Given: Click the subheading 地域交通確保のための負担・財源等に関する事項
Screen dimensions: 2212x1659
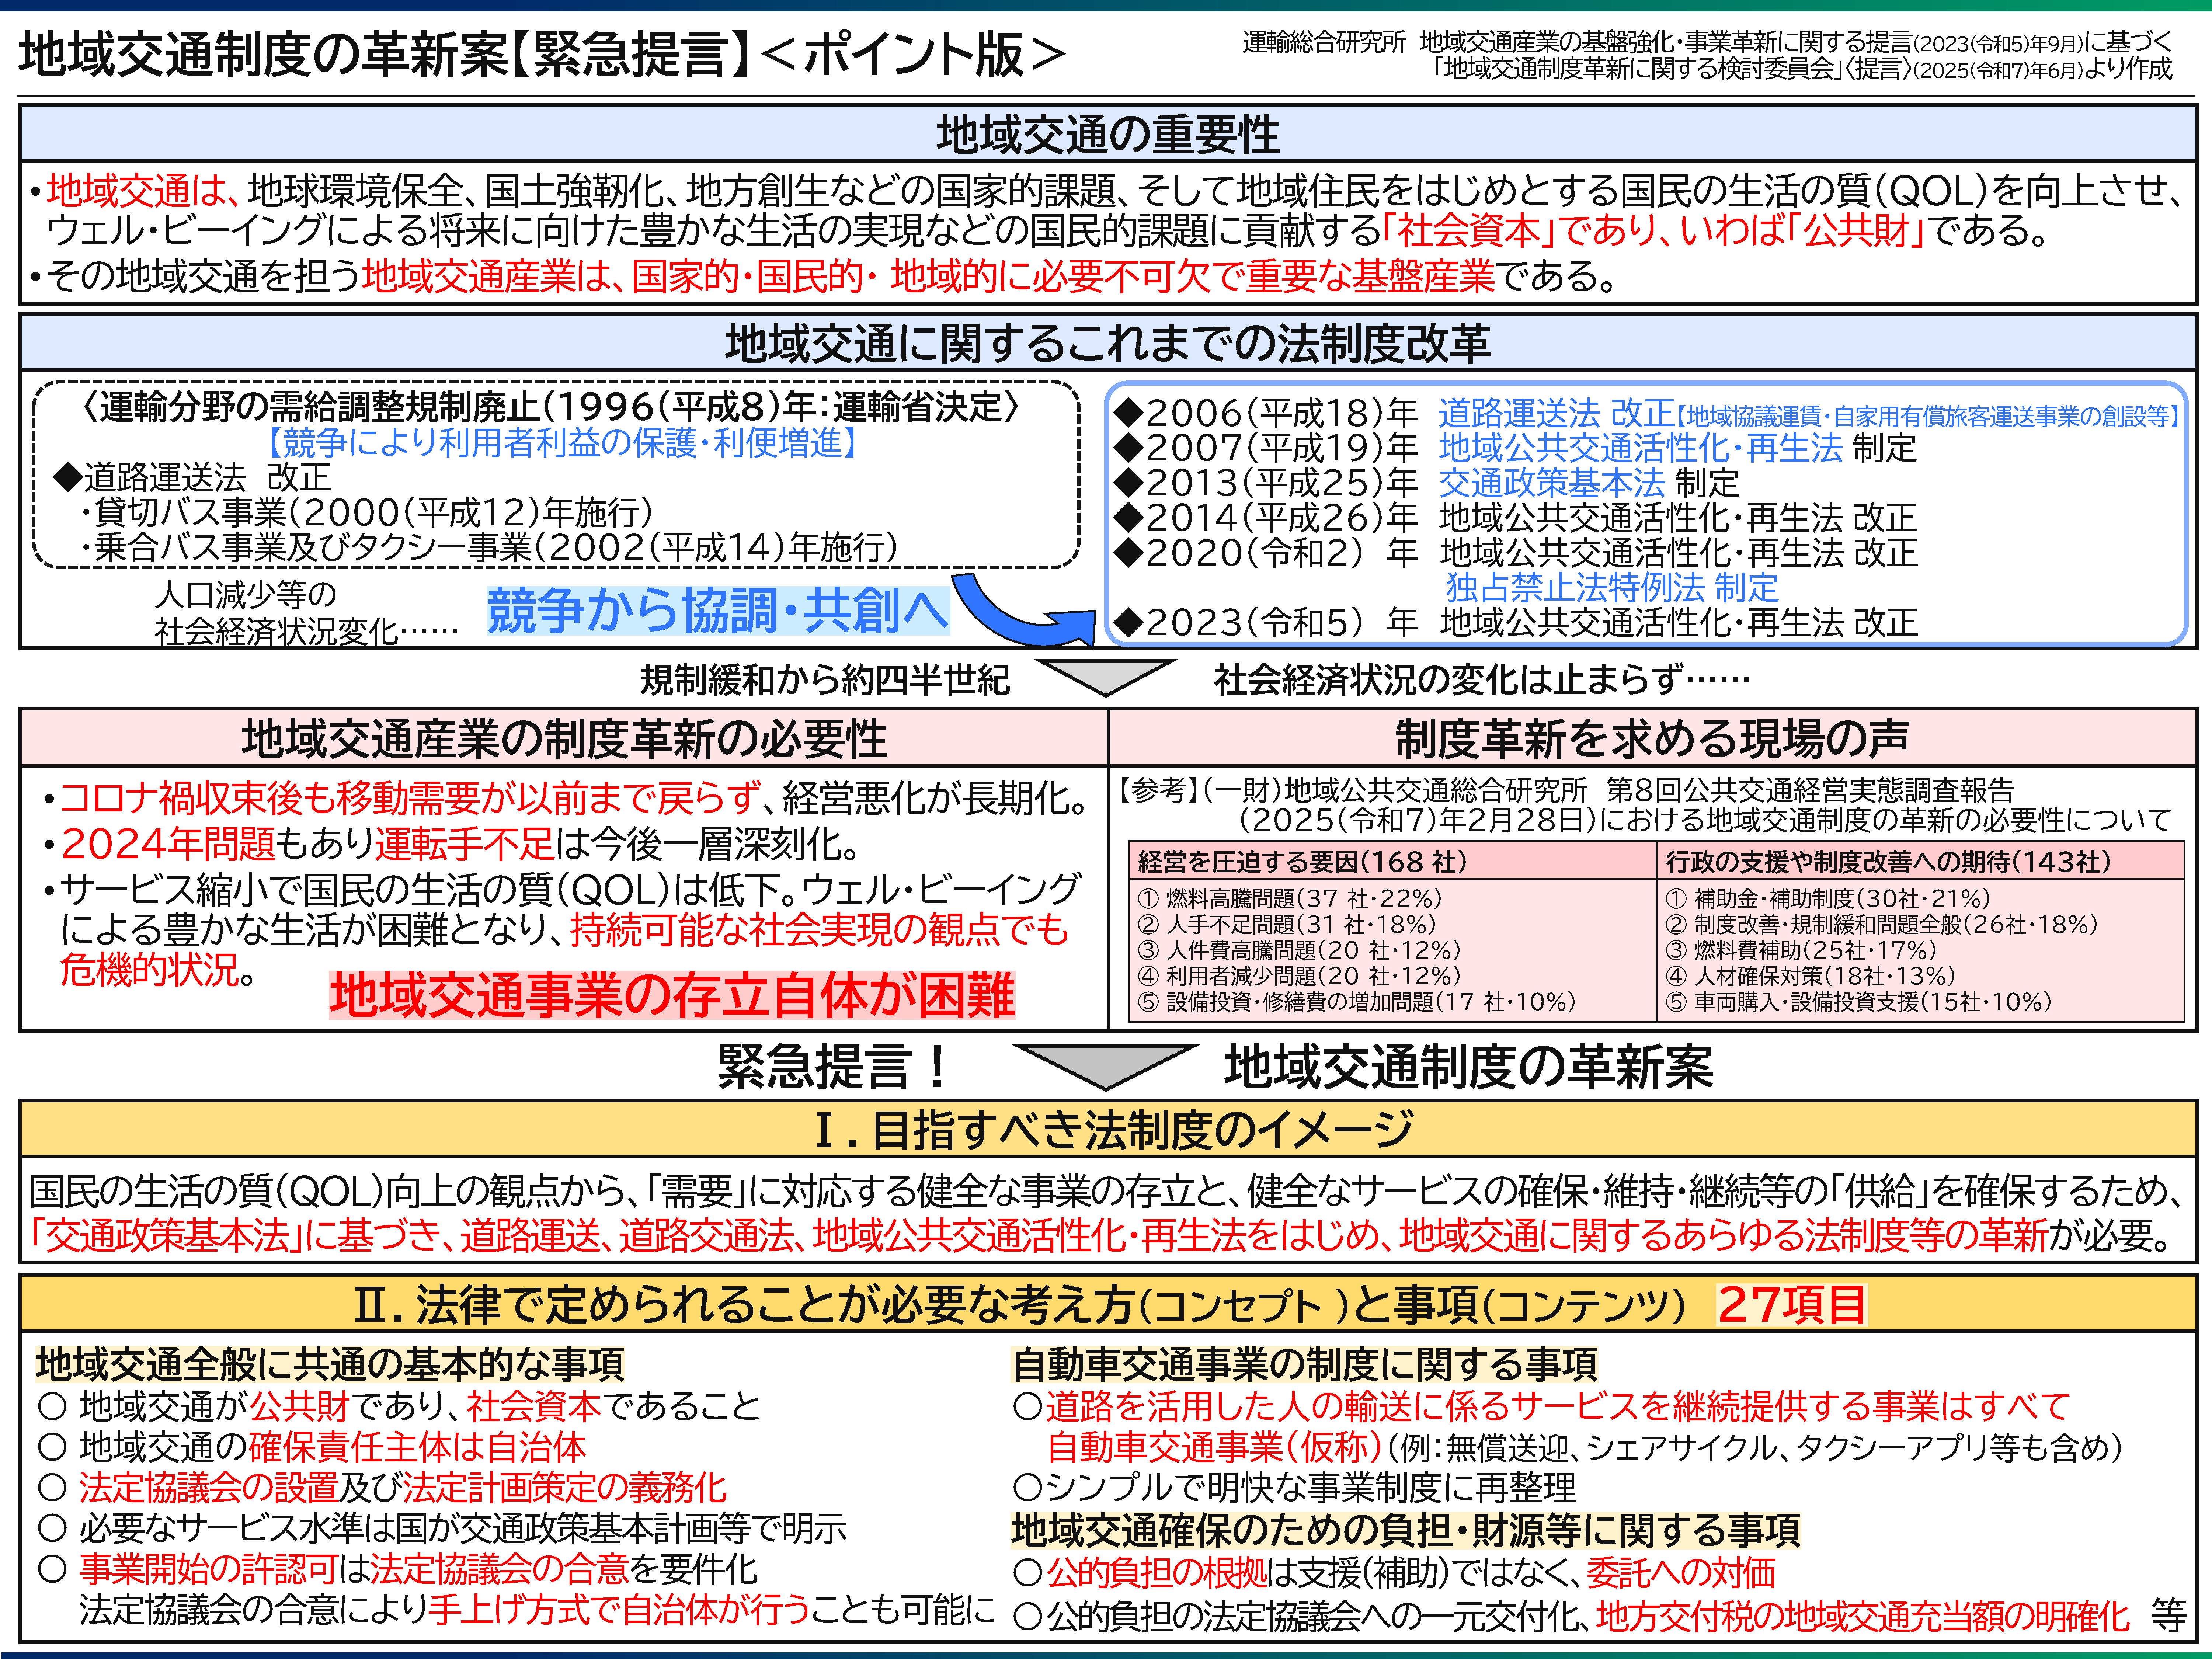Looking at the screenshot, I should point(1406,1530).
